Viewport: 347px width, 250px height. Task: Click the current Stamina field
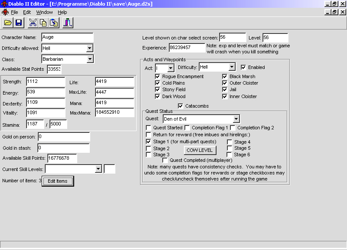pos(35,124)
